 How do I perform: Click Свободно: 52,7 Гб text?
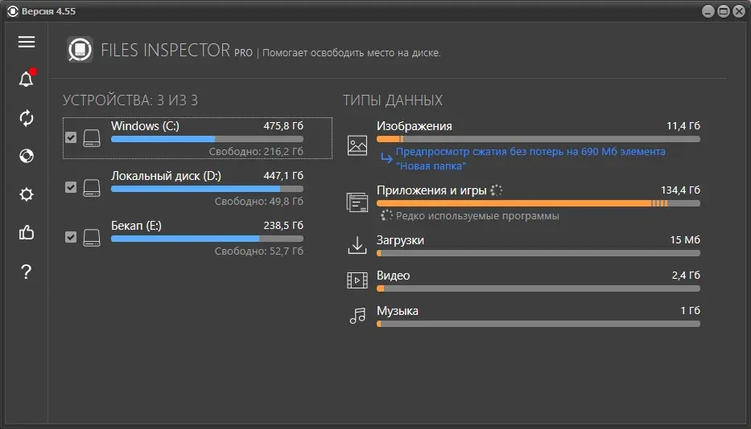[x=258, y=251]
